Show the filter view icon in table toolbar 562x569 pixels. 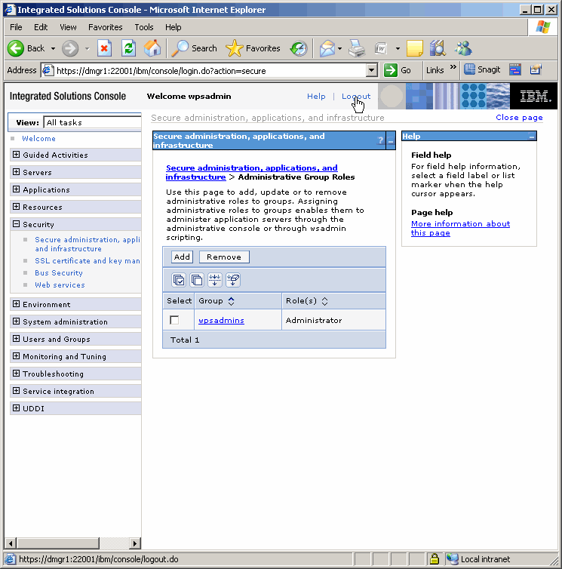(215, 280)
